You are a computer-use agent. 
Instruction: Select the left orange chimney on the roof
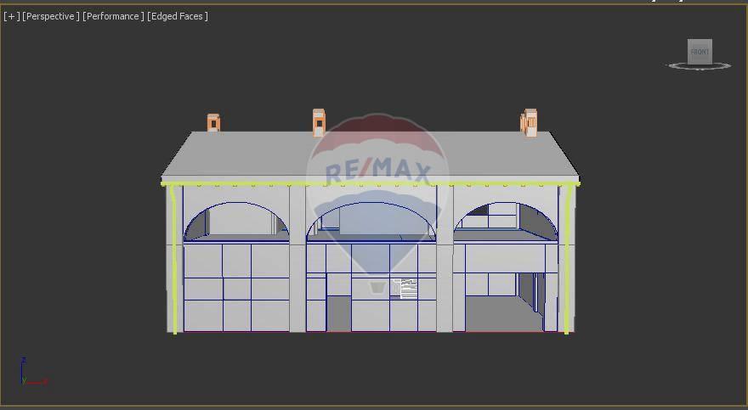(213, 123)
